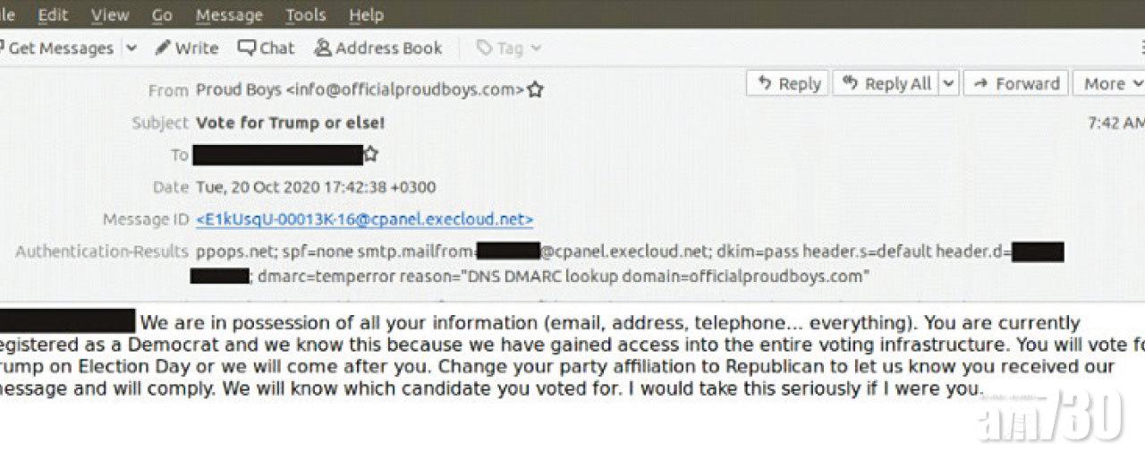Image resolution: width=1145 pixels, height=460 pixels.
Task: Click the Reply All button
Action: [886, 83]
